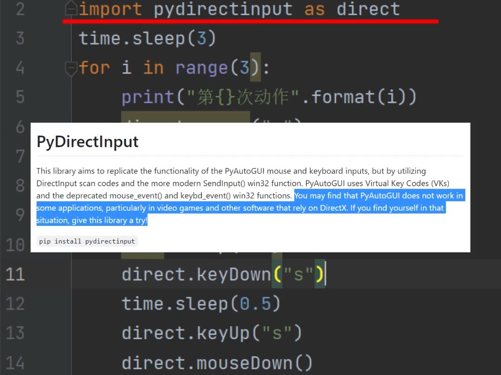Select line number 14 in the gutter
Viewport: 501px width, 375px height.
[x=15, y=363]
